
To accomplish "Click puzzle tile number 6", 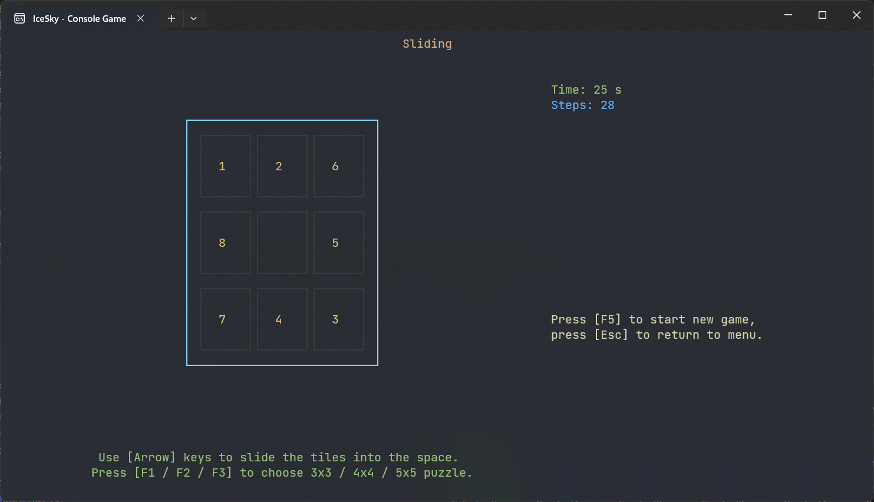I will coord(339,166).
